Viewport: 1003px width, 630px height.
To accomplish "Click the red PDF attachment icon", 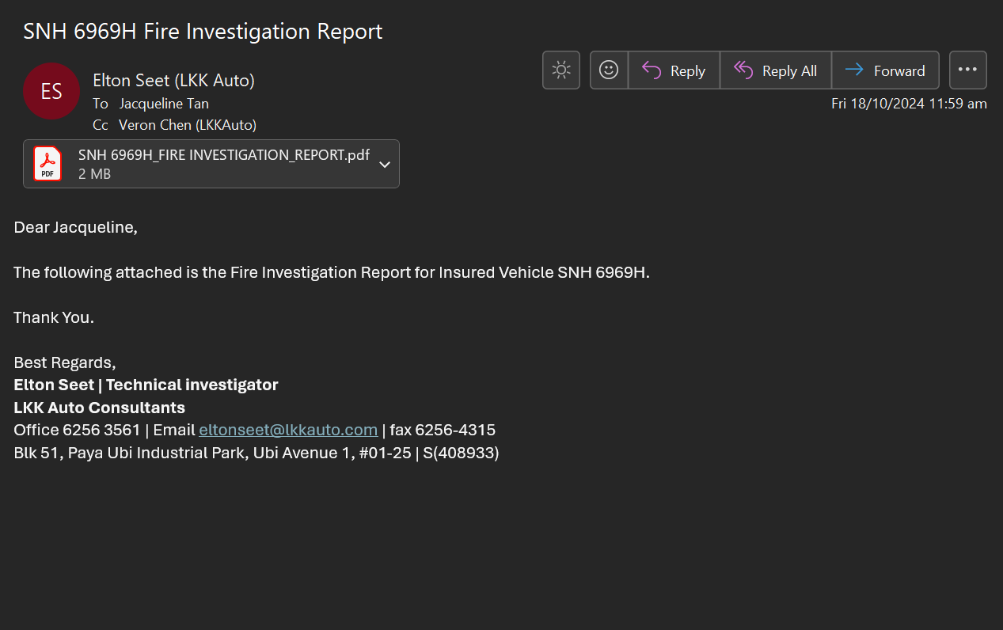I will [x=47, y=164].
